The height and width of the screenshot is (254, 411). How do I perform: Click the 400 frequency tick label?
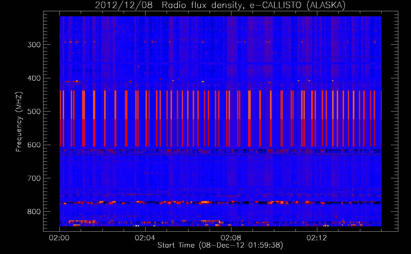point(34,78)
